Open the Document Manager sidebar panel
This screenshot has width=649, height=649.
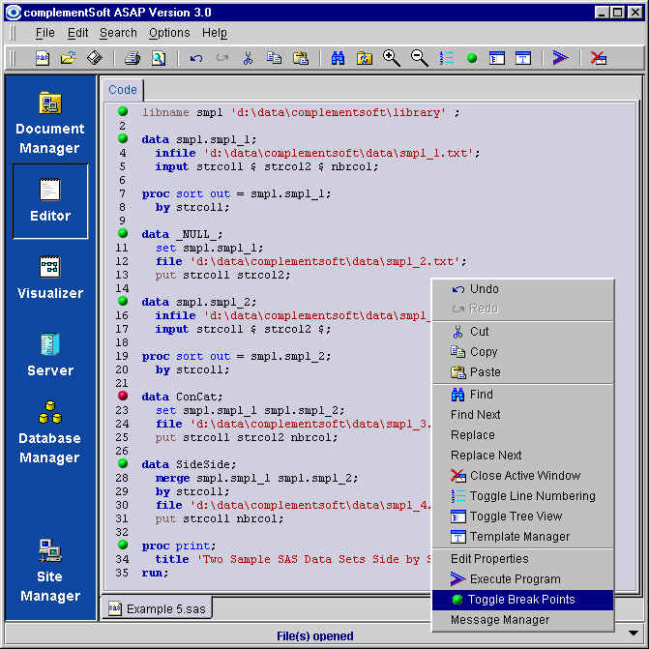(x=50, y=123)
